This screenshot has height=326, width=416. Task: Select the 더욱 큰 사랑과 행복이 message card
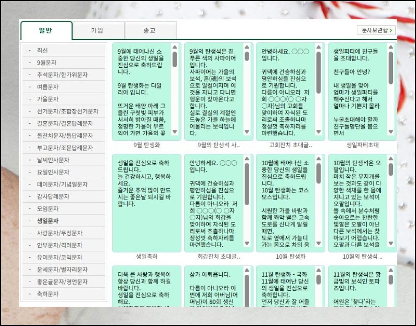[x=147, y=286]
